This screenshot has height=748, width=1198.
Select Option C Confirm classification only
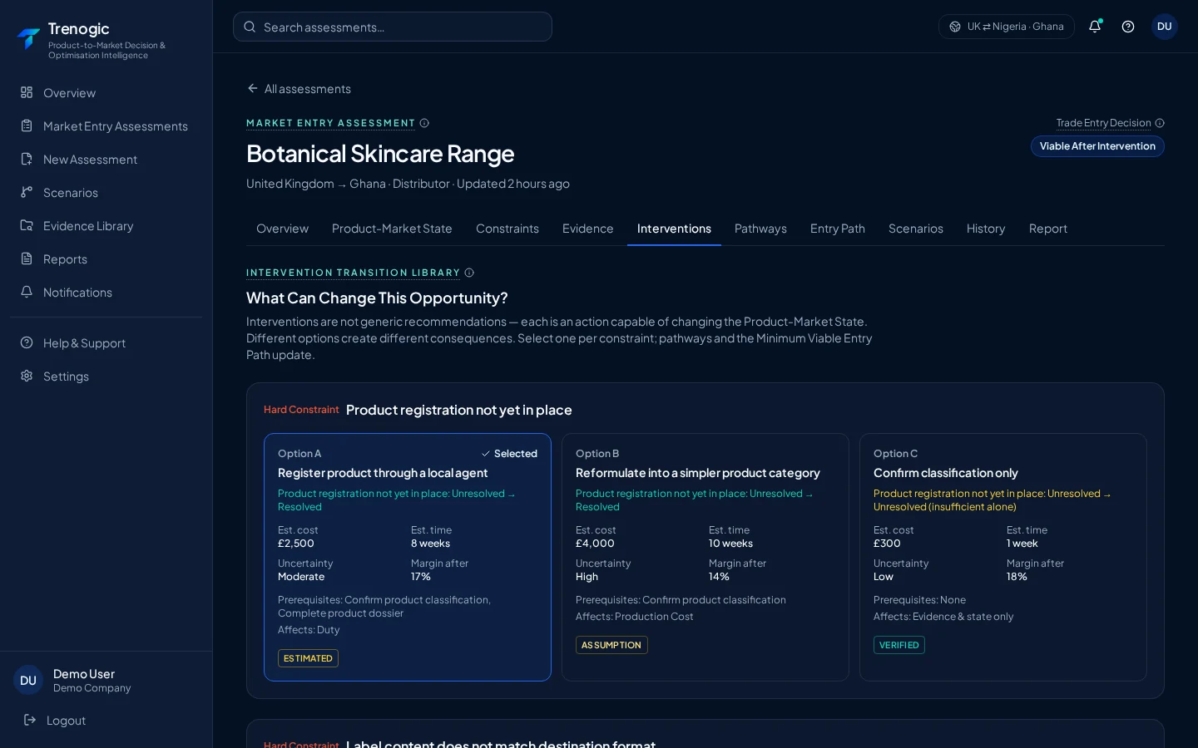coord(1003,557)
